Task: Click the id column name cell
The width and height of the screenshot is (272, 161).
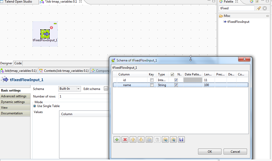Action: pos(132,80)
